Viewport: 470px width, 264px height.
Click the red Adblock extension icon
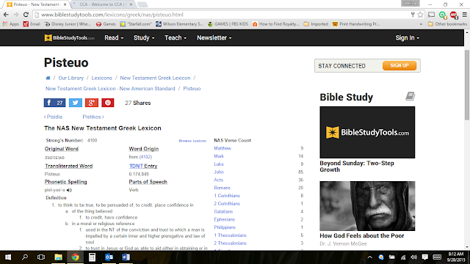454,15
